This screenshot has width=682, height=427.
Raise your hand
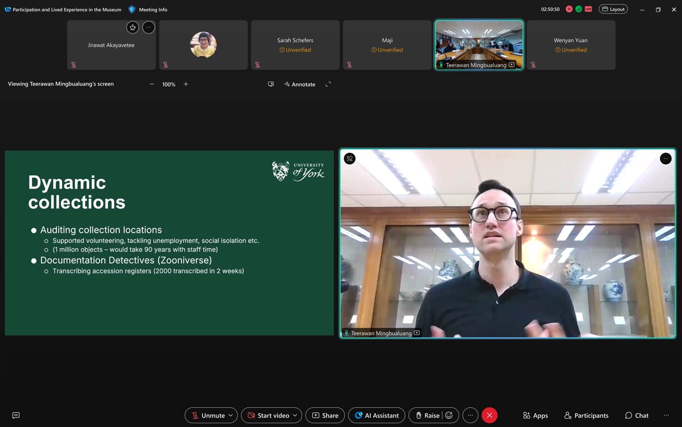coord(427,415)
